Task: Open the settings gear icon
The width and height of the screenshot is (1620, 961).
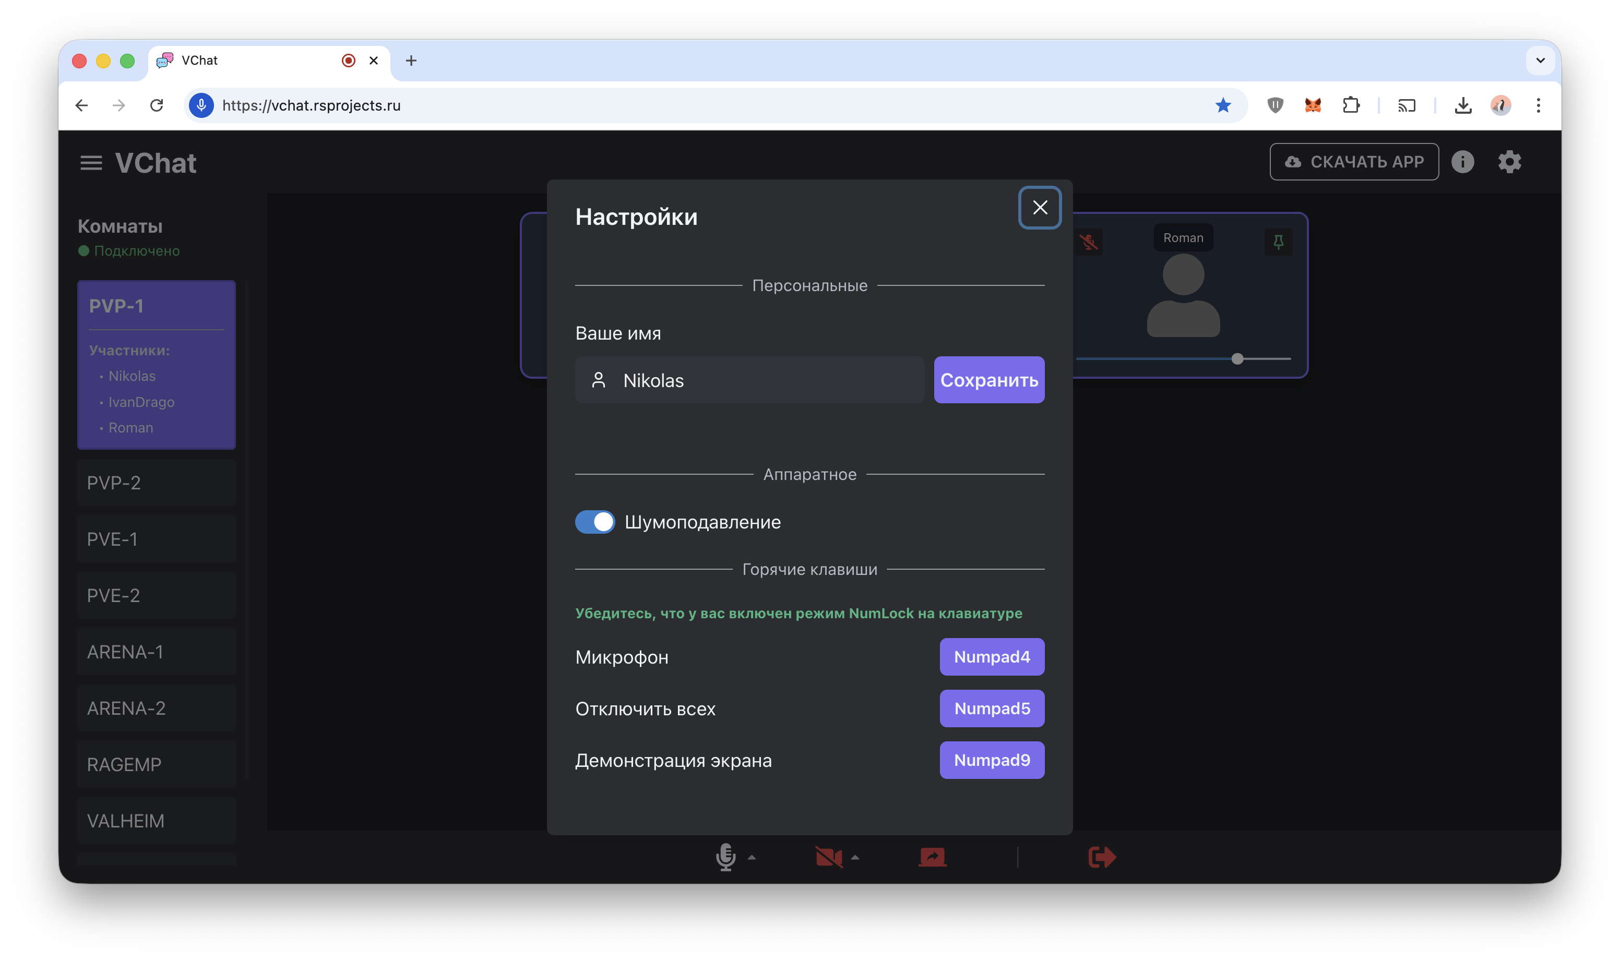Action: point(1509,162)
